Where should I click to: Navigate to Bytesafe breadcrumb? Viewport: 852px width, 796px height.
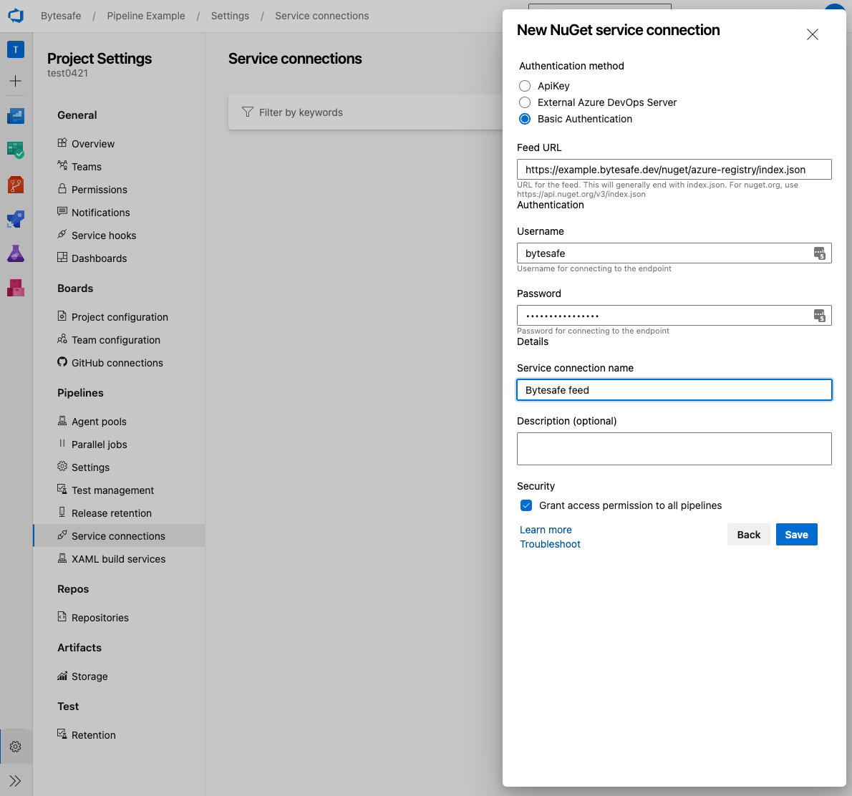point(61,16)
